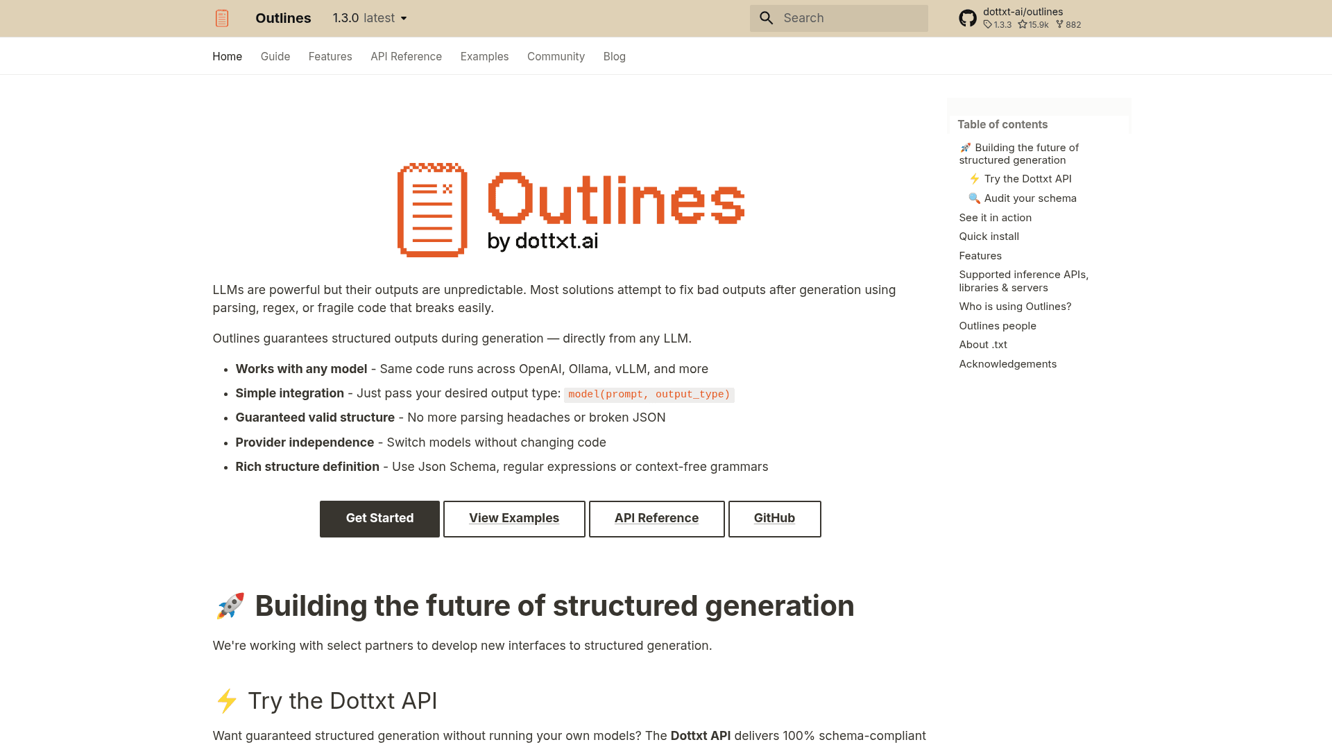Click the Table of contents title
Image resolution: width=1332 pixels, height=749 pixels.
point(1002,124)
